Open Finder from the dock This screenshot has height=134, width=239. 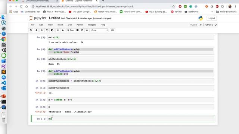[4, 17]
